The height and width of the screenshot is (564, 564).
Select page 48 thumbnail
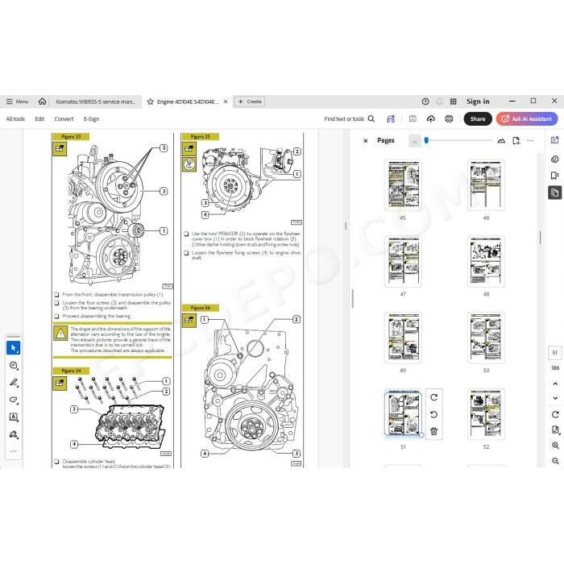coord(486,261)
